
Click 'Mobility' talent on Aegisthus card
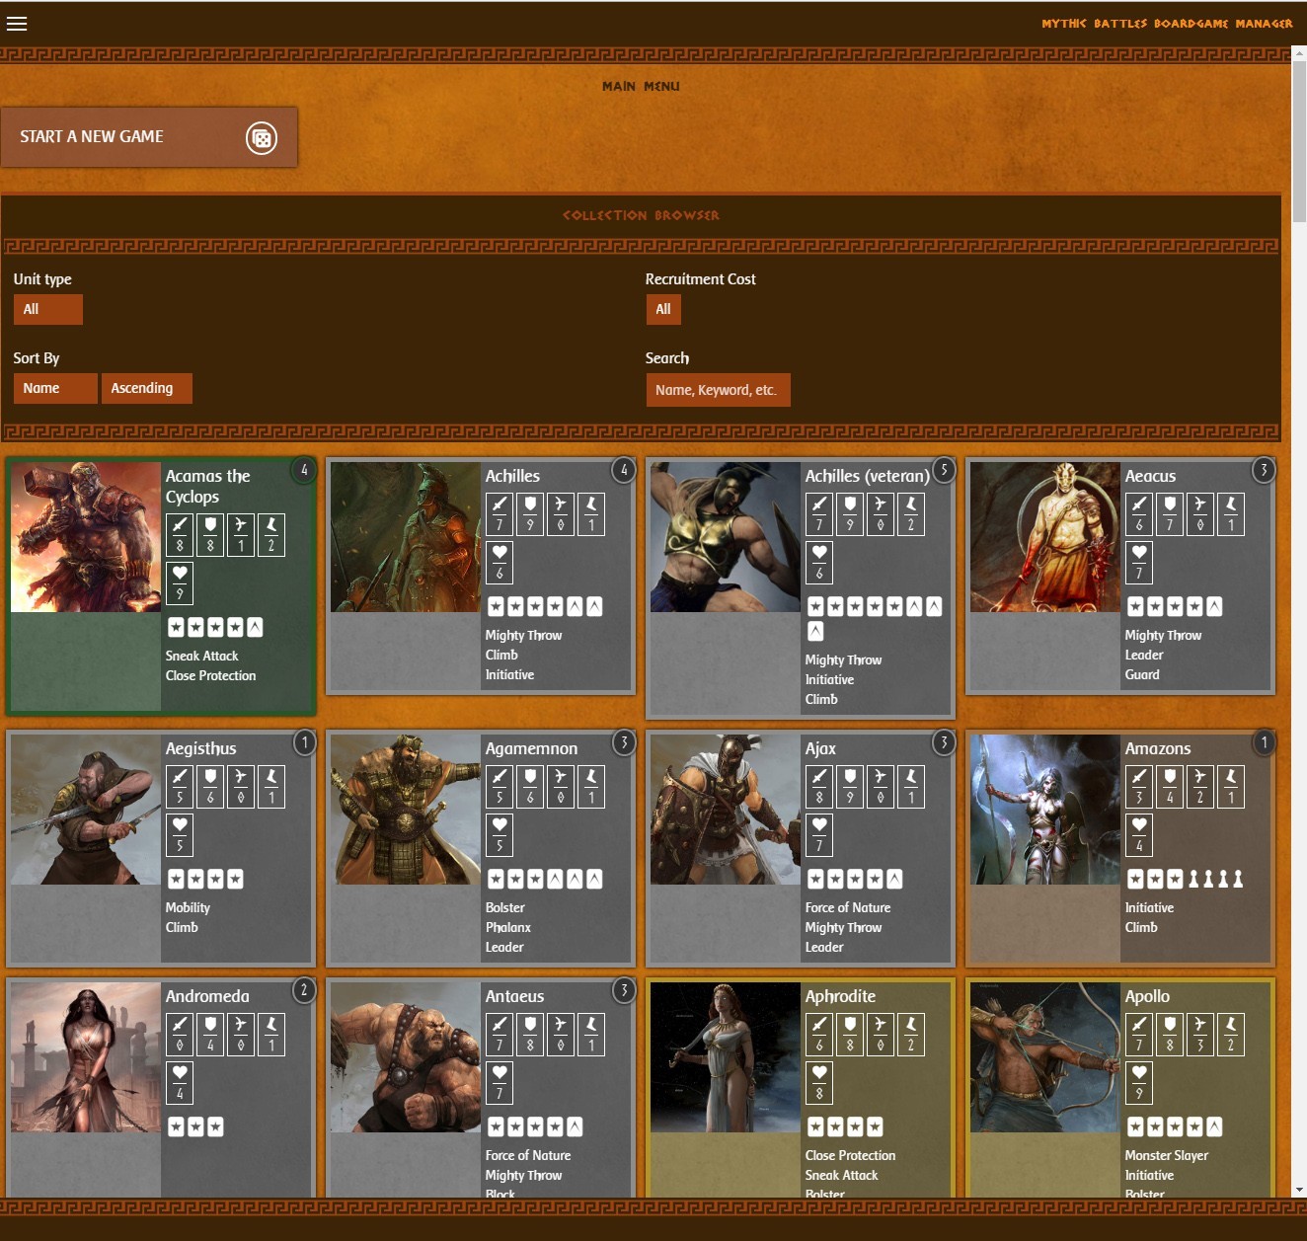[x=188, y=908]
